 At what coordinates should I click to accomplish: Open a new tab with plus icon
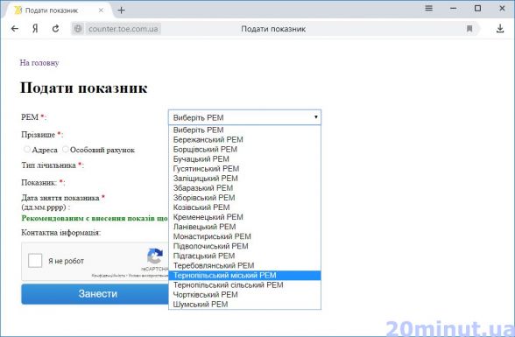[121, 11]
